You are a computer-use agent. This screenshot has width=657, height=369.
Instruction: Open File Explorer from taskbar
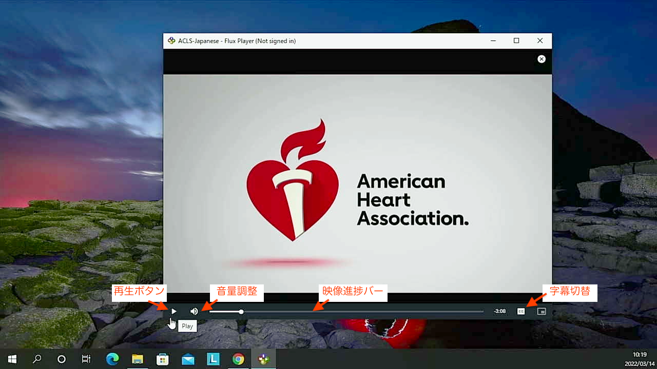point(137,359)
